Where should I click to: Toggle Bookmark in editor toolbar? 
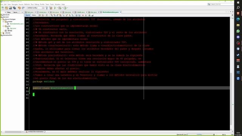[x=73, y=15]
